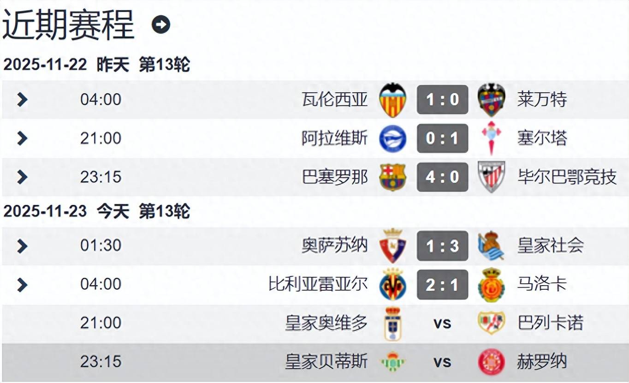
Task: Open the 阿拉维斯 club badge
Action: point(392,138)
